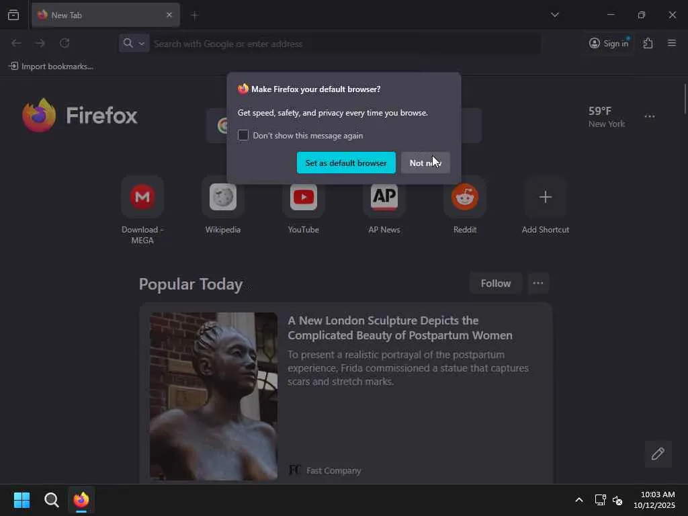Viewport: 688px width, 516px height.
Task: Follow the Popular Today topic
Action: (x=495, y=284)
